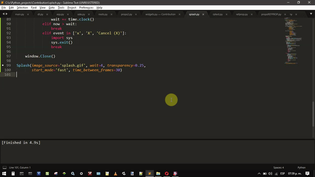
Task: Switch to the widgets.py — Contribution tab
Action: 160,15
